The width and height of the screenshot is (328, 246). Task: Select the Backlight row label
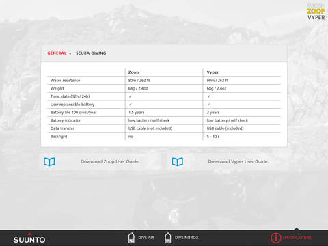pos(59,137)
